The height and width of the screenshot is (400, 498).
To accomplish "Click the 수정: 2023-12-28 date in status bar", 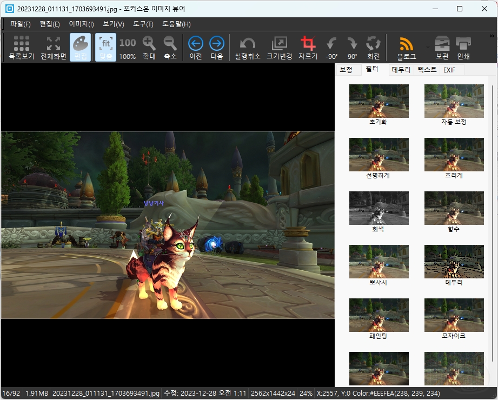I will click(205, 394).
